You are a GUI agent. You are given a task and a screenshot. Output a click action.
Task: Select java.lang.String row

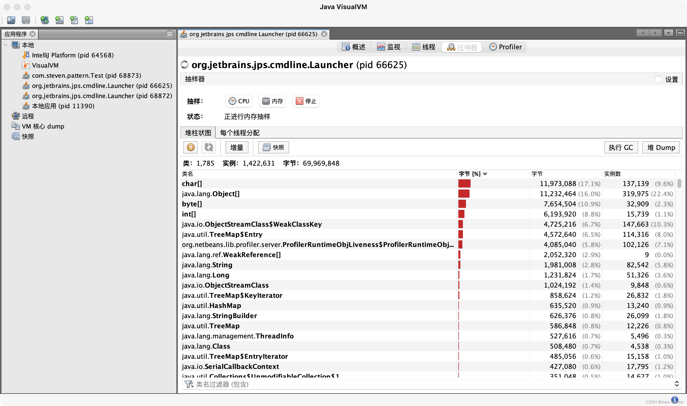428,265
